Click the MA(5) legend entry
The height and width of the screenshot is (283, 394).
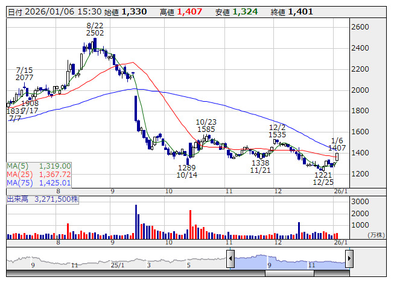[x=39, y=166]
